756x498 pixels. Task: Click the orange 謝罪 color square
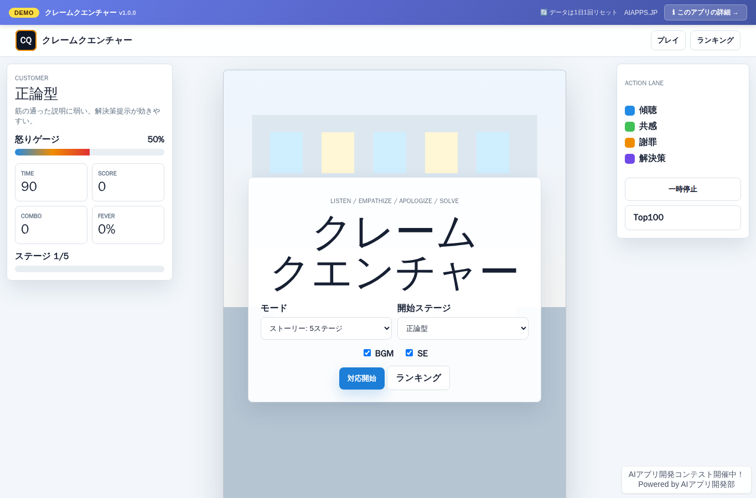(x=630, y=143)
